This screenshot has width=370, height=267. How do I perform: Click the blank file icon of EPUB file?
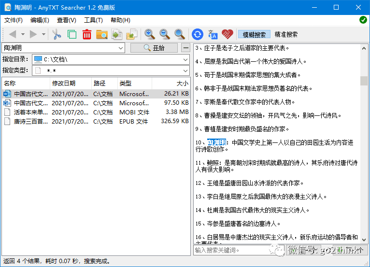pos(7,122)
